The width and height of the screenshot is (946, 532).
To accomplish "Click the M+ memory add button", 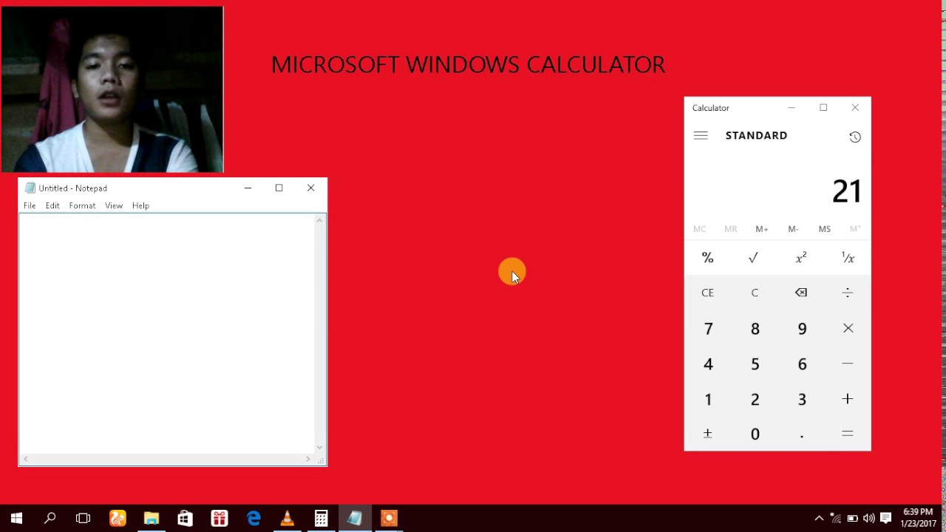I will pyautogui.click(x=762, y=229).
